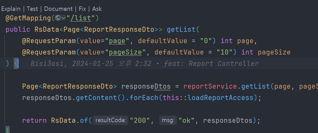Click the @GetMapping annotation
The image size is (318, 133).
tap(28, 18)
